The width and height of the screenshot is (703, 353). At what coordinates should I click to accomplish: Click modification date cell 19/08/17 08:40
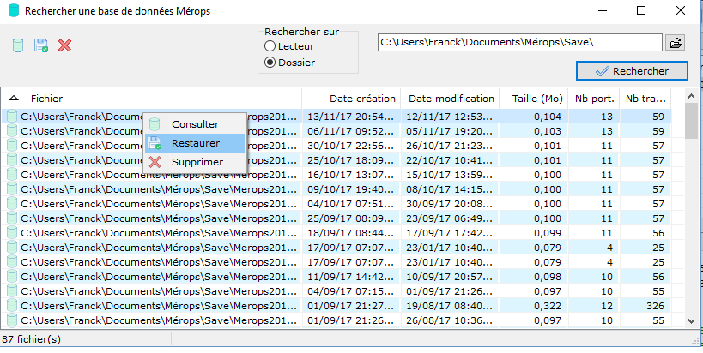[450, 306]
